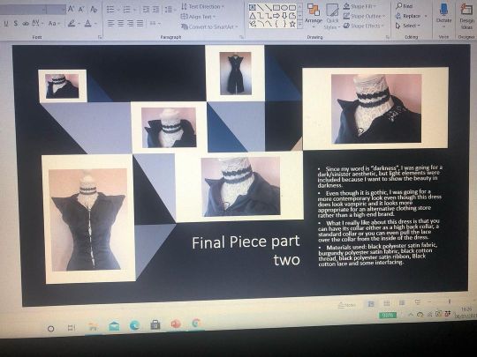Open the Quick Styles gallery
477x357 pixels.
pos(332,16)
